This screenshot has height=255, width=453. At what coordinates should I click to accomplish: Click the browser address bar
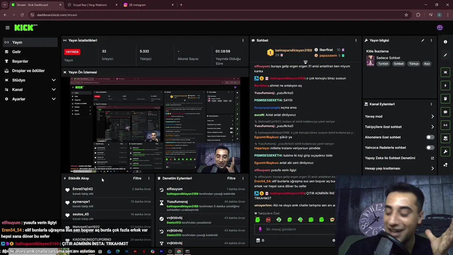point(219,15)
